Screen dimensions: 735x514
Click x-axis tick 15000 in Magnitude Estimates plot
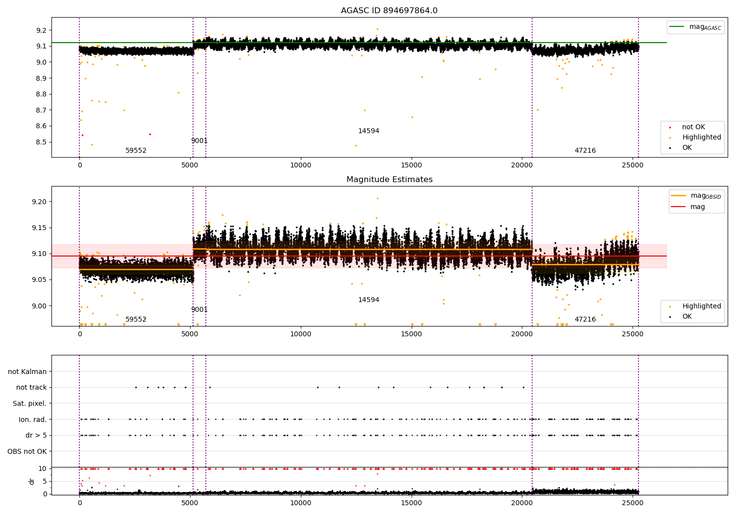411,334
